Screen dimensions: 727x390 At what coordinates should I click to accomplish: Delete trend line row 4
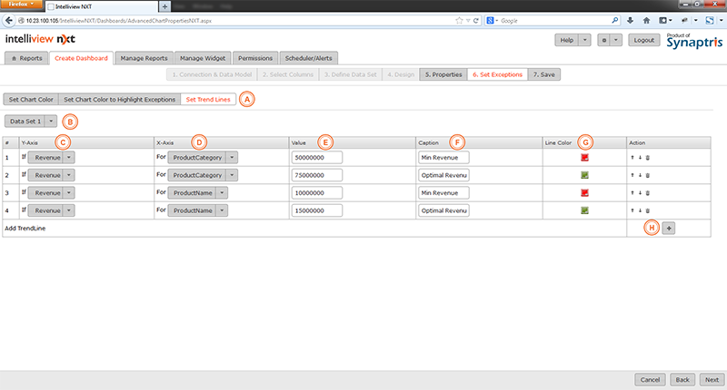click(647, 210)
